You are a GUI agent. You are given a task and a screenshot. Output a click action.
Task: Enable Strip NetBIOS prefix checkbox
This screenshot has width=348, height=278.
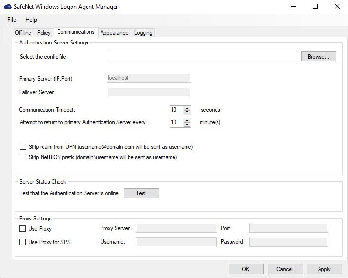23,157
